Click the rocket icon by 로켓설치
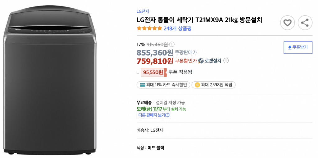The height and width of the screenshot is (158, 318). tap(200, 60)
